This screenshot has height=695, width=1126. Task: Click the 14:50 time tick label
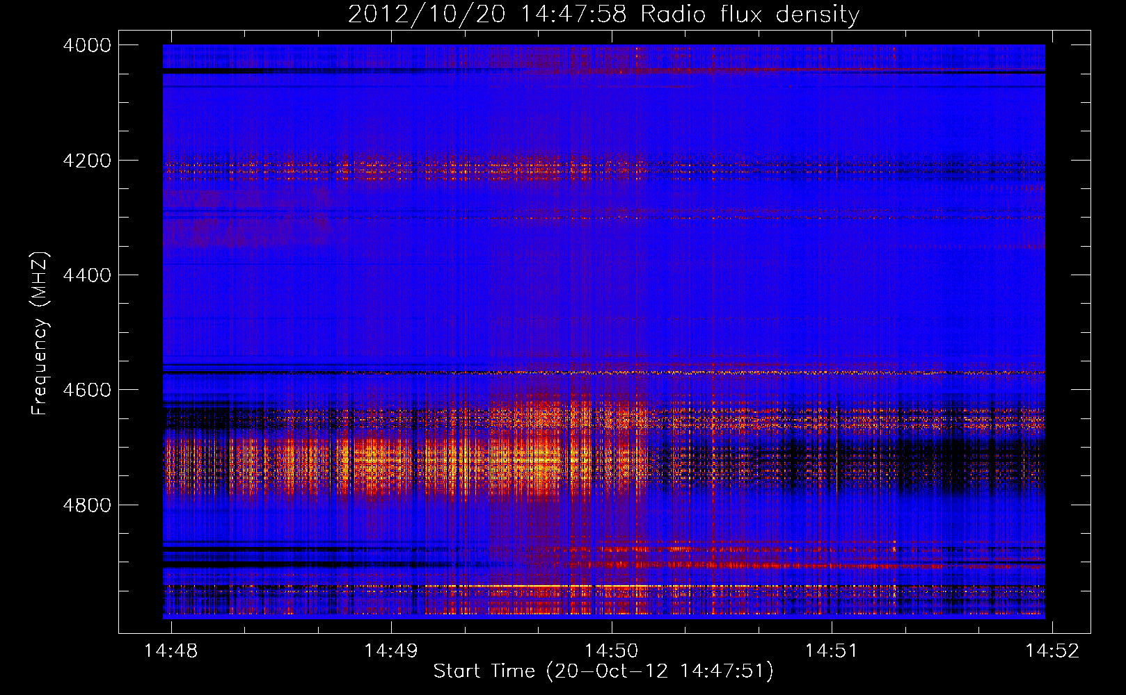(612, 651)
